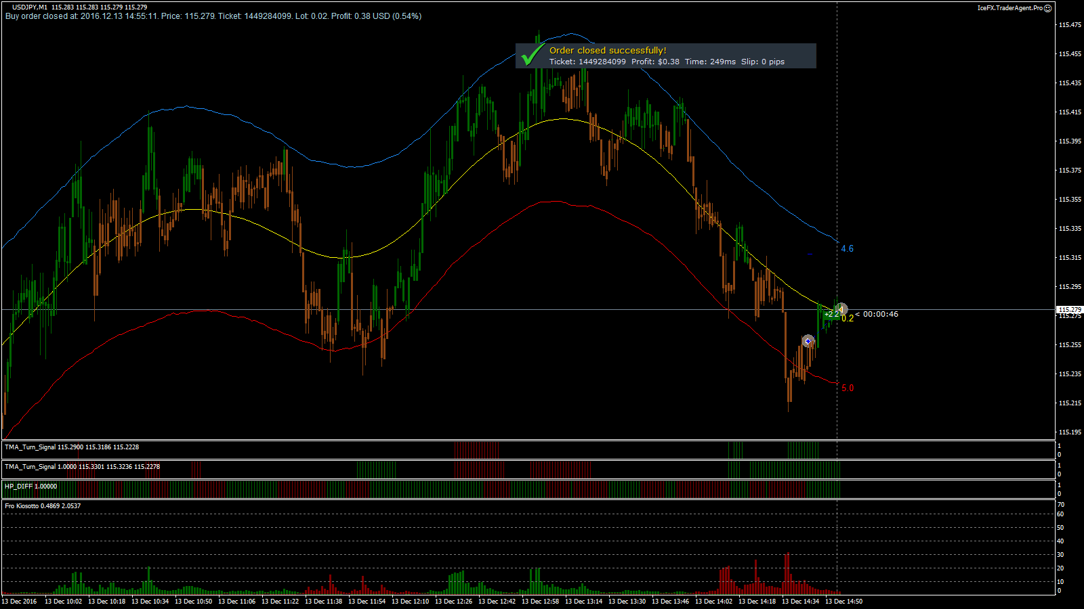Click the 'Buy order closed at' status line
Image resolution: width=1084 pixels, height=609 pixels.
213,16
